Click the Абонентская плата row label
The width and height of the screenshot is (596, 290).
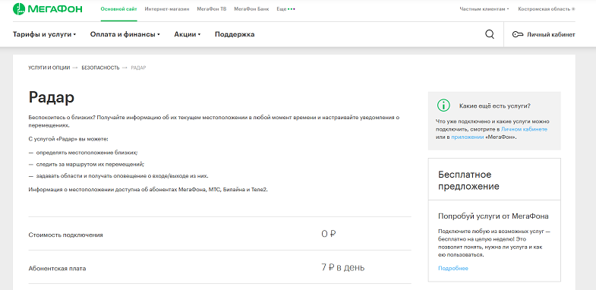[57, 268]
